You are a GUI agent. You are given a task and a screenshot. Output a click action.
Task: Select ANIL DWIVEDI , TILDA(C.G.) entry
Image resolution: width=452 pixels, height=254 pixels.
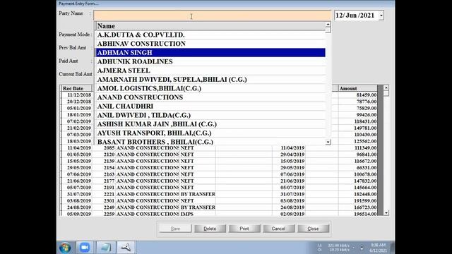coord(210,115)
